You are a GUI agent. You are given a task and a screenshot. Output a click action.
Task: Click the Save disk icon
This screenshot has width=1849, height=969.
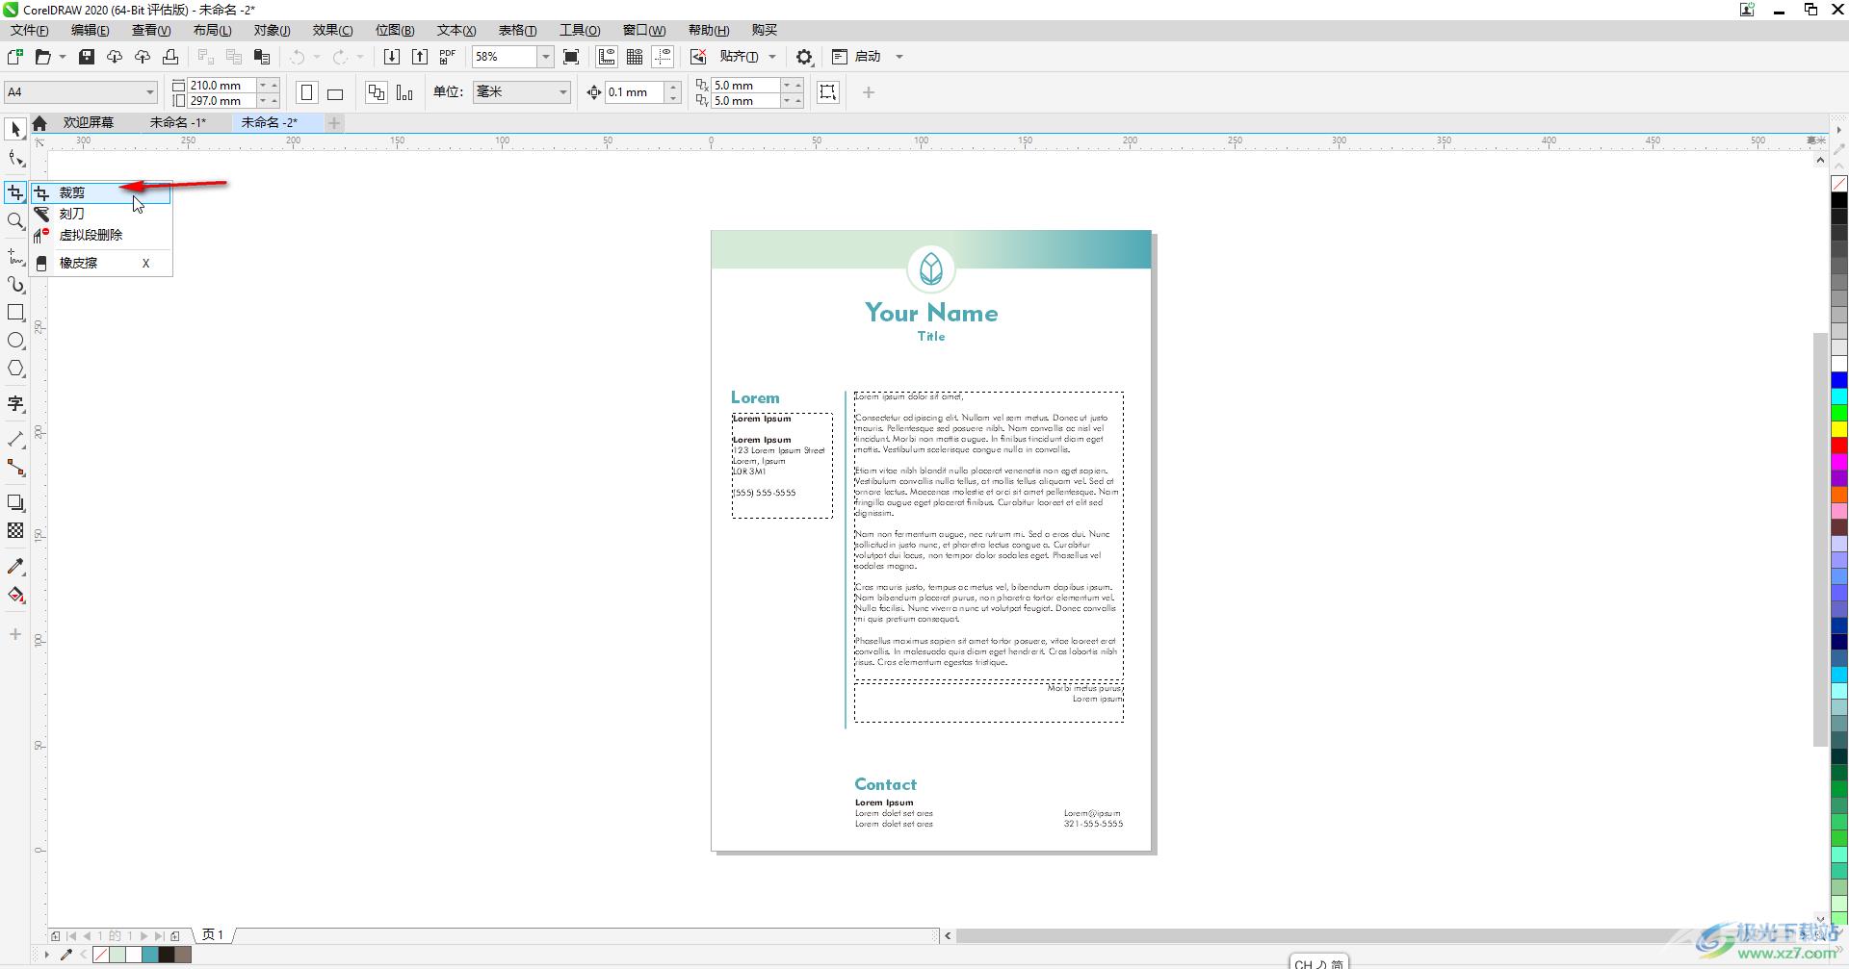coord(87,57)
